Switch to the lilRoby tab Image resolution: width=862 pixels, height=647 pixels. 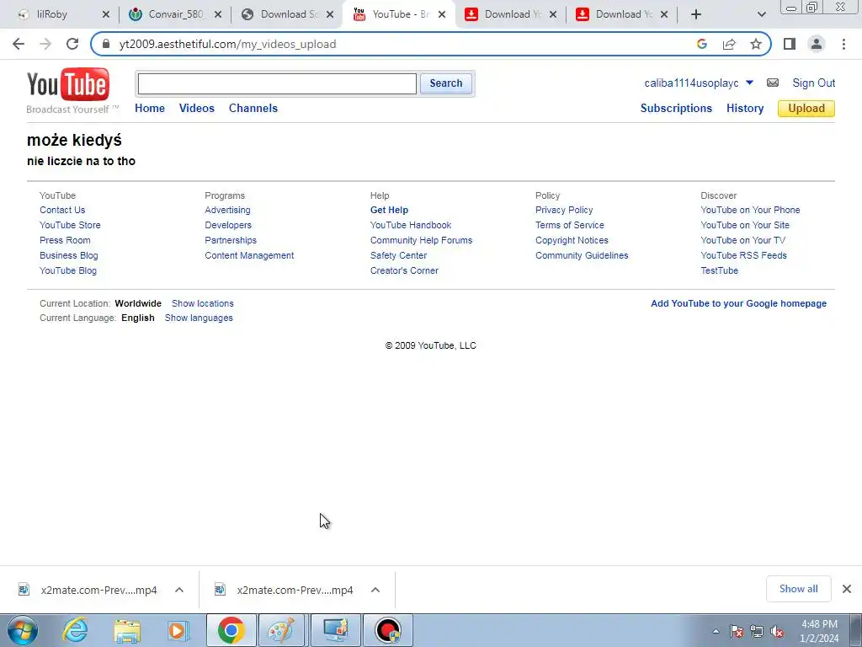click(x=62, y=14)
